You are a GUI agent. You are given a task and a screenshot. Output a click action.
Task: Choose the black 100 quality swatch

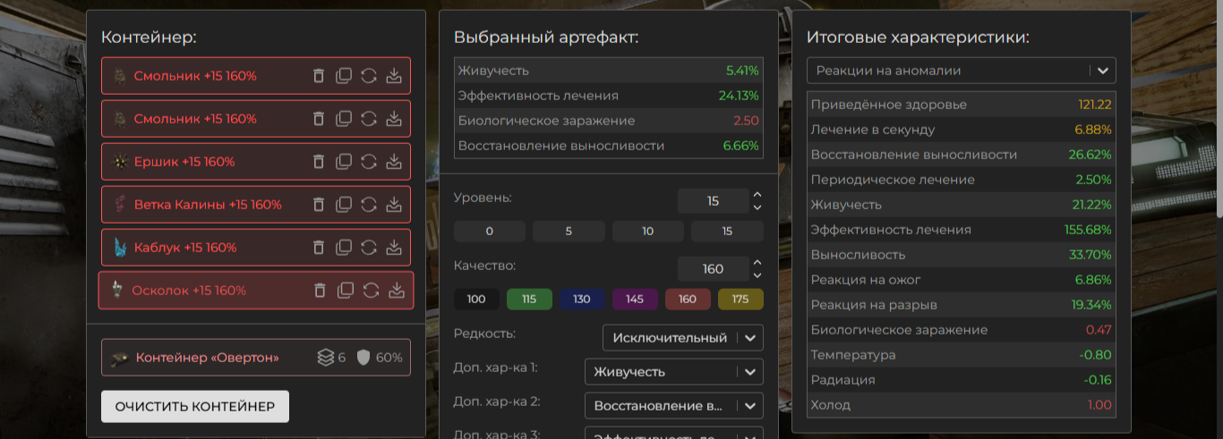tap(476, 299)
